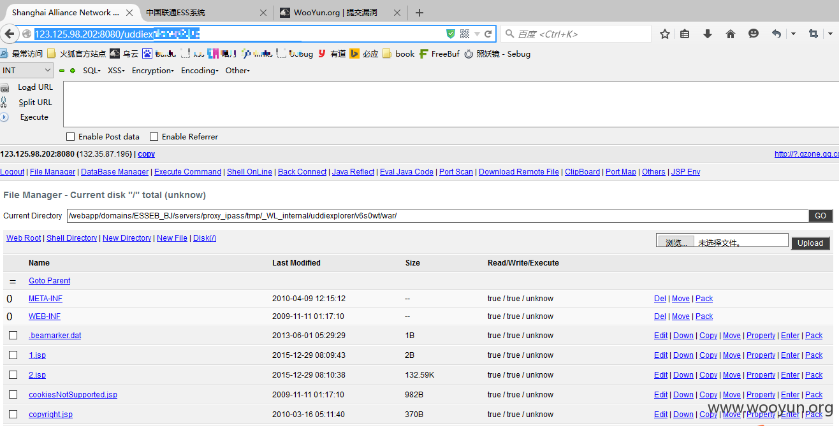
Task: Show the bookmarks list icon
Action: pyautogui.click(x=685, y=34)
